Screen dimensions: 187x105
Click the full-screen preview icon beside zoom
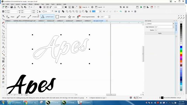(66, 7)
